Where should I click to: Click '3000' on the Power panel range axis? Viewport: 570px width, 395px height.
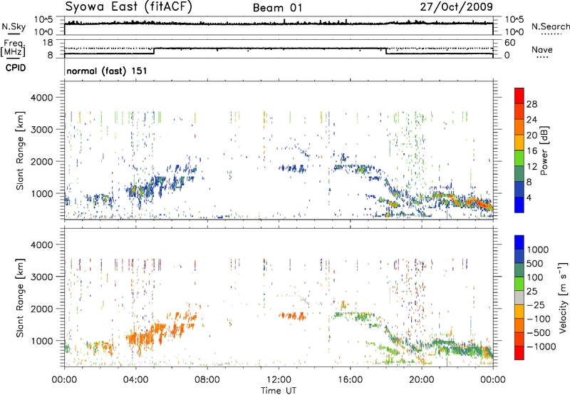[41, 130]
